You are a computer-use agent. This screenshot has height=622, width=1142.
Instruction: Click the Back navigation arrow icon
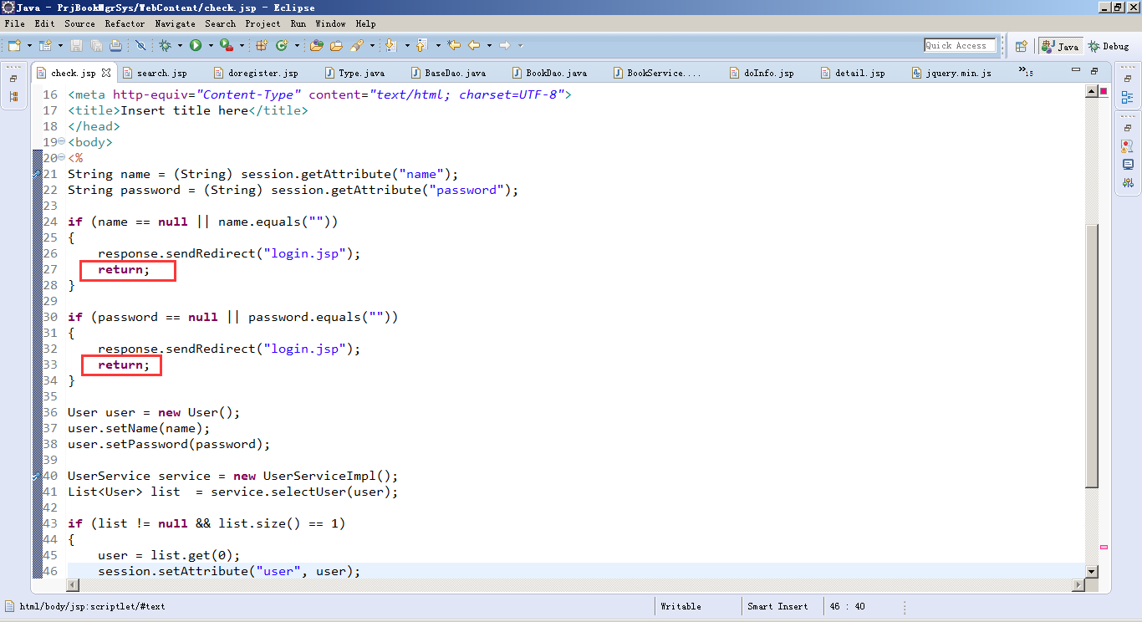click(x=474, y=45)
